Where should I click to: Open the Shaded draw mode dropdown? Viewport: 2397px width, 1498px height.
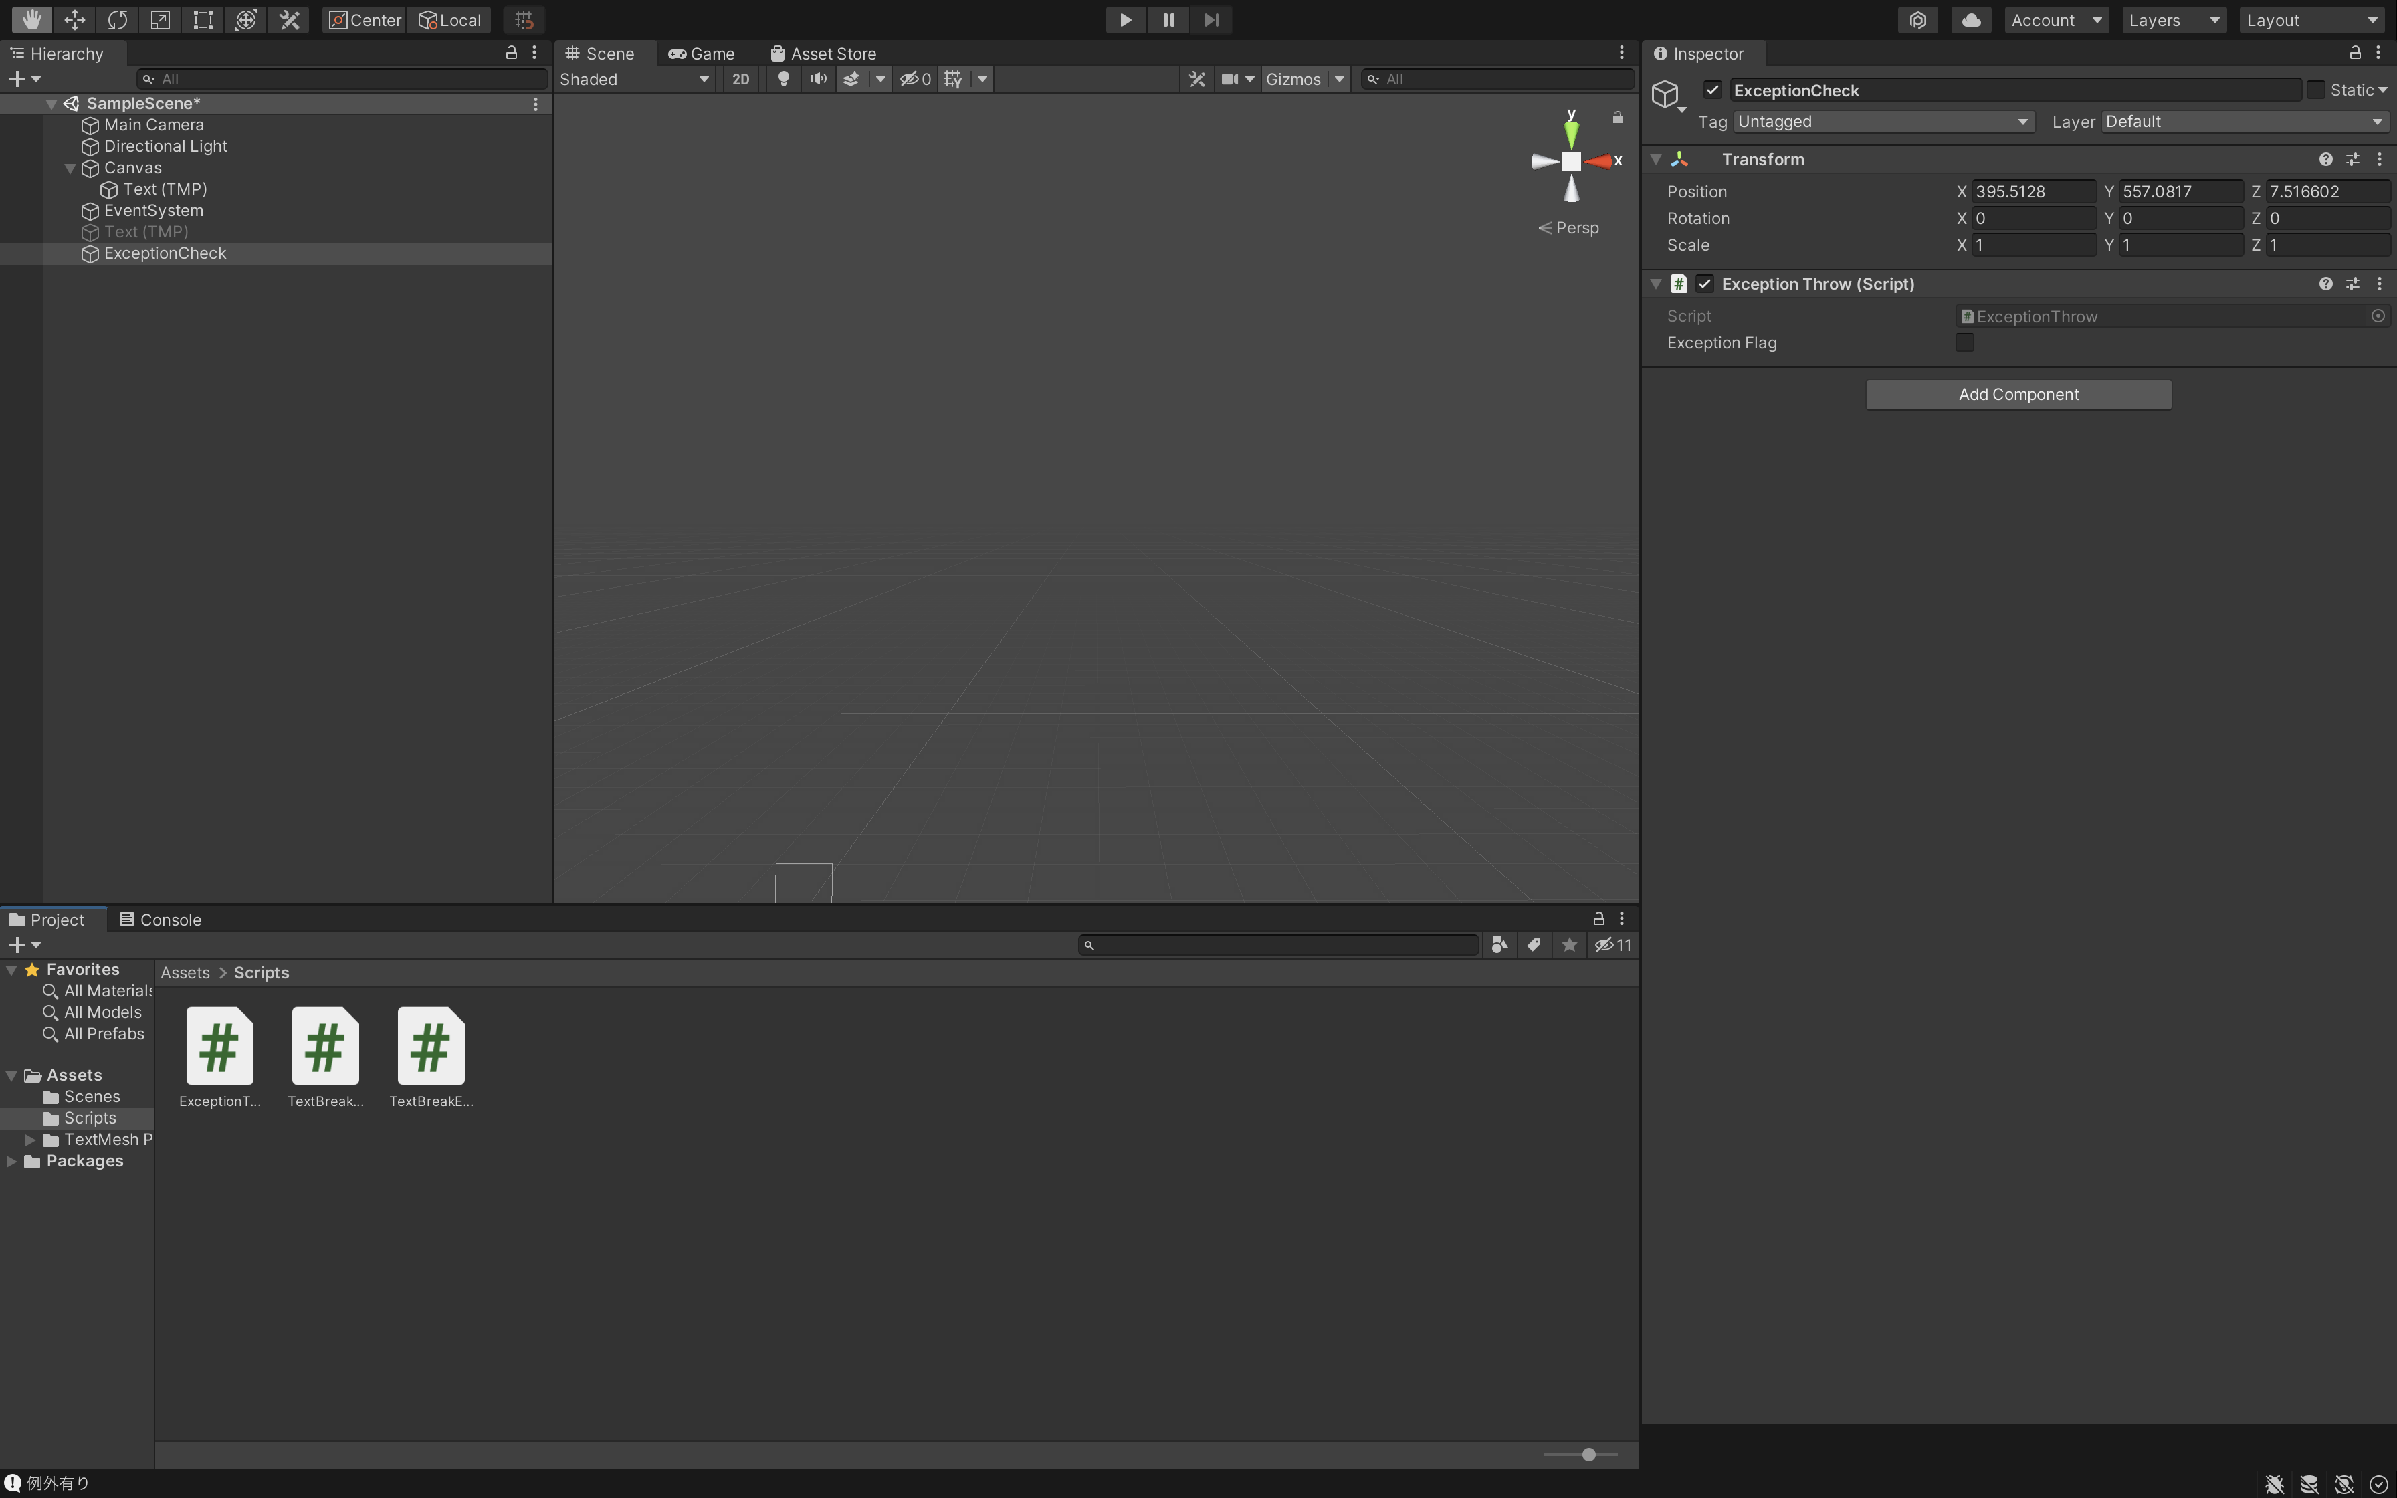point(634,80)
